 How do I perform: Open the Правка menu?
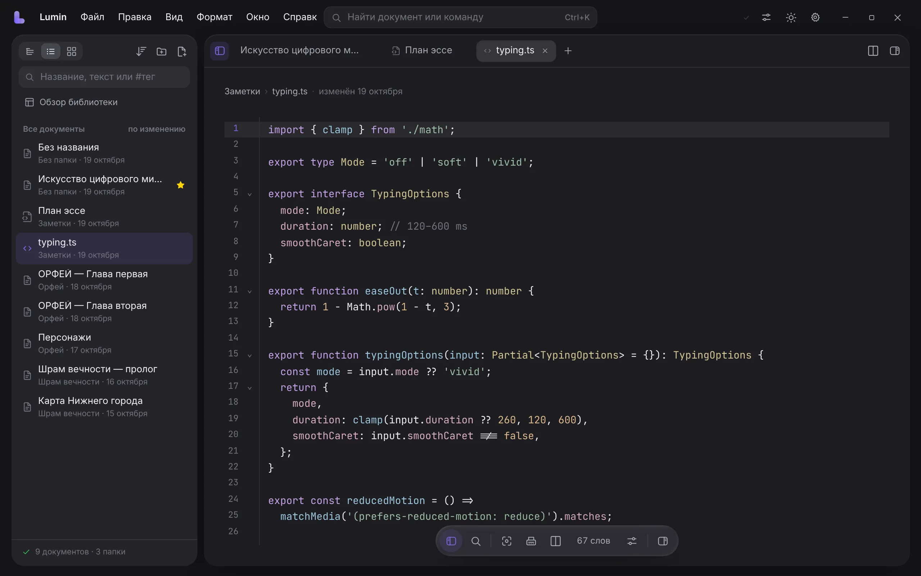coord(135,17)
